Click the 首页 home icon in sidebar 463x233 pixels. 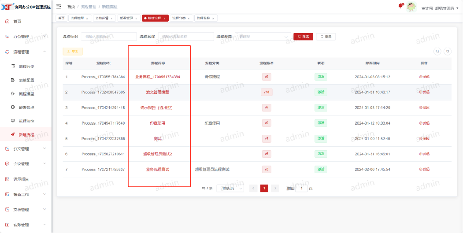click(x=7, y=22)
